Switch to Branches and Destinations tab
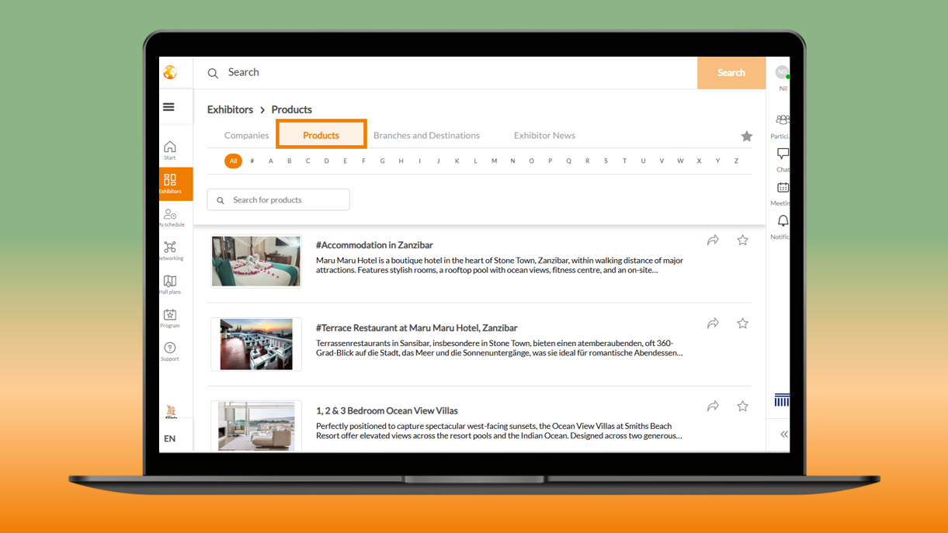 tap(426, 135)
